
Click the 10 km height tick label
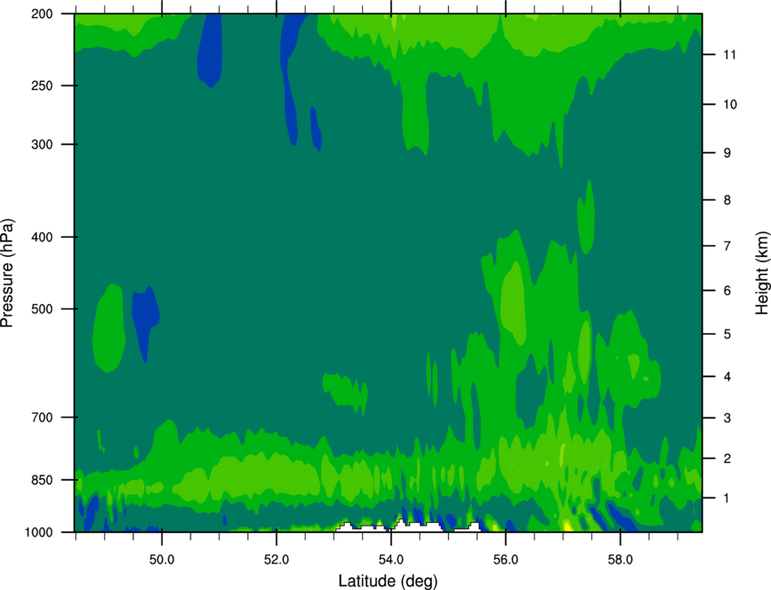coord(729,104)
